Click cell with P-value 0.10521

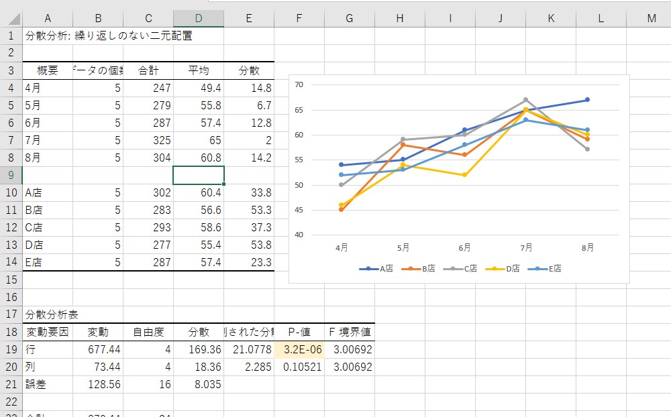pos(299,367)
